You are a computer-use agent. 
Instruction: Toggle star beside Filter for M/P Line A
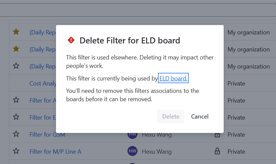click(x=16, y=151)
